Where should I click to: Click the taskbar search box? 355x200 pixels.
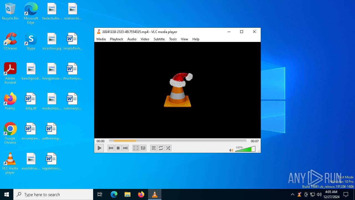[53, 194]
